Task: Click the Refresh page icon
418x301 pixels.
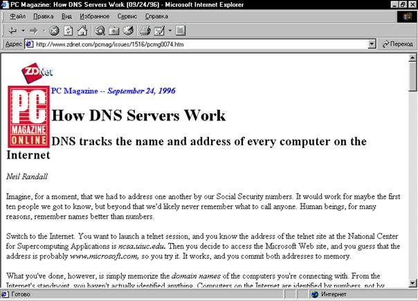Action: 69,30
